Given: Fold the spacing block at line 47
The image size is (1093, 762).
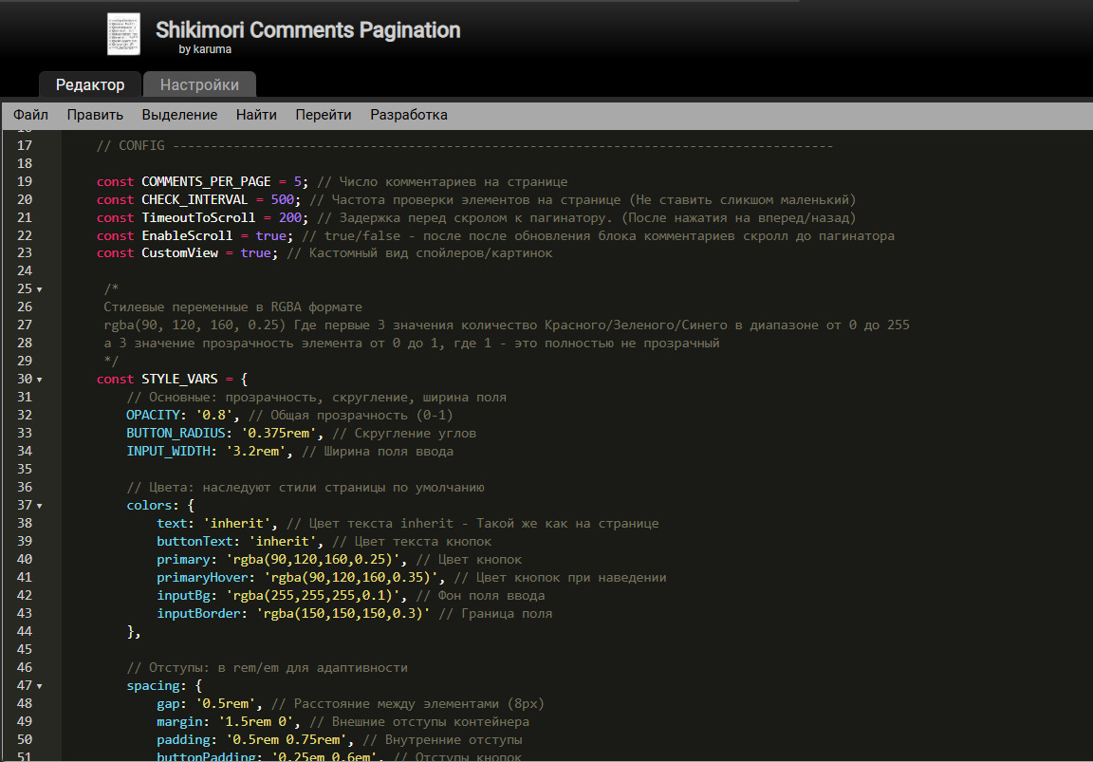Looking at the screenshot, I should [x=40, y=686].
